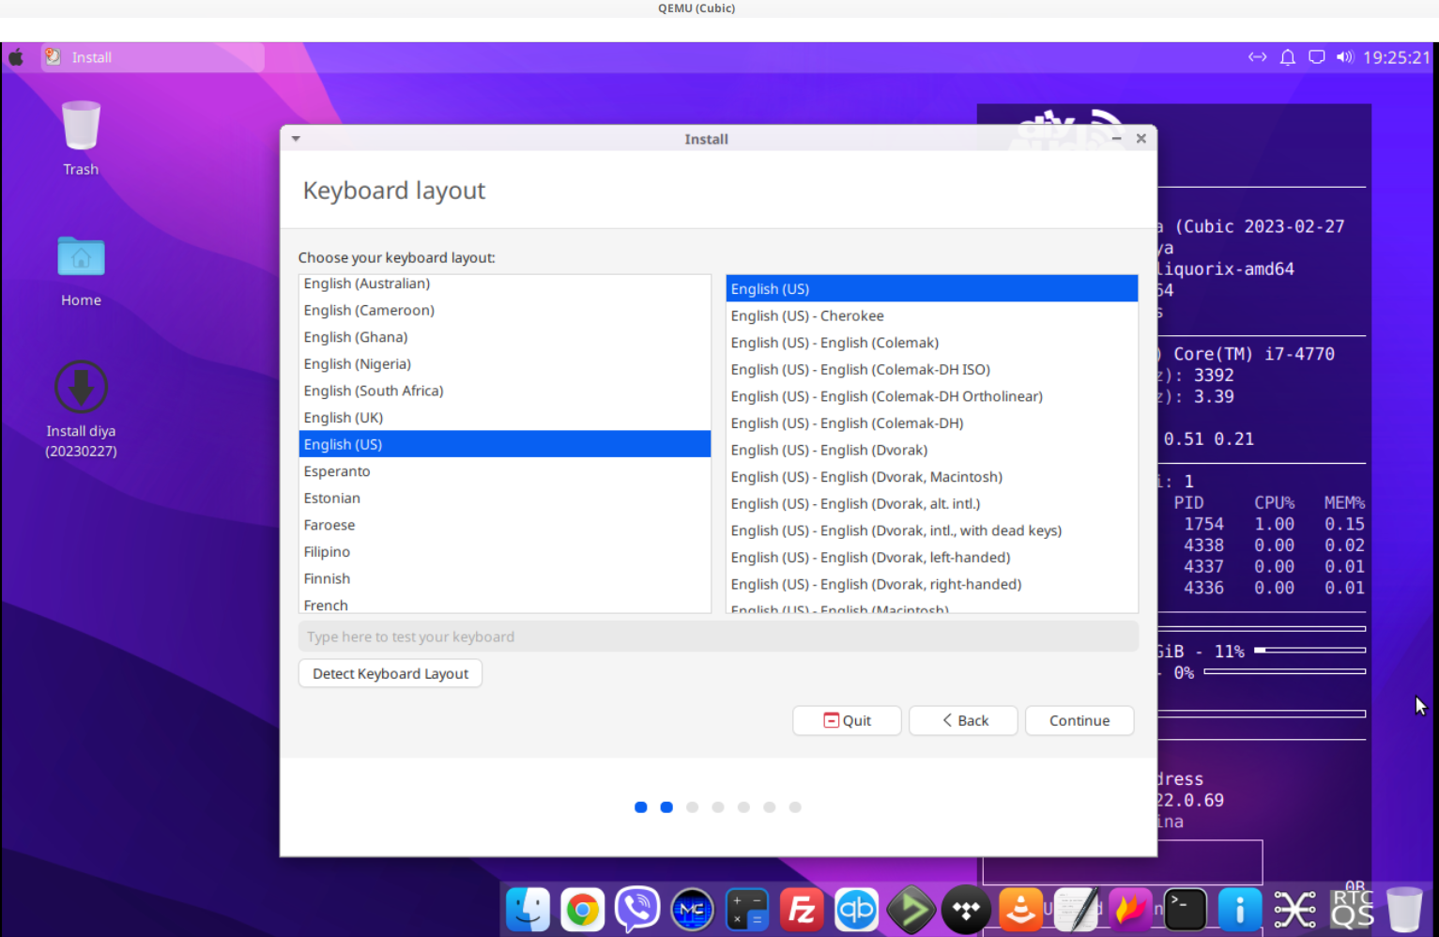Choose English (South Africa) layout
1439x937 pixels.
505,391
